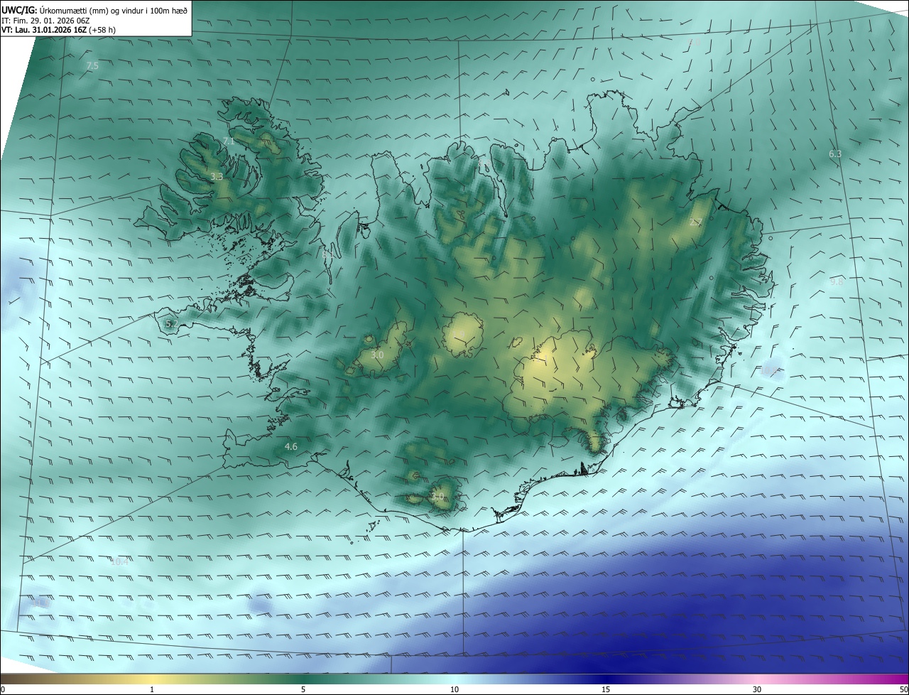Click the 8.1 value label on the map
This screenshot has height=695, width=909.
327,253
